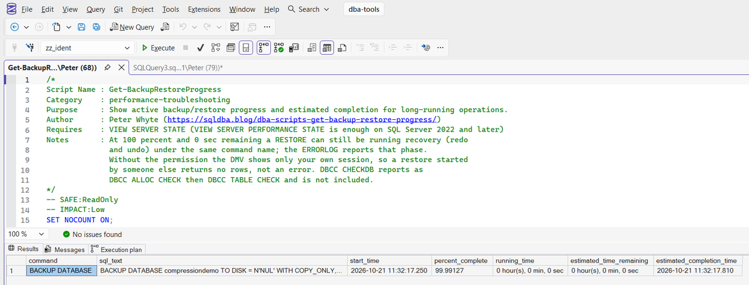
Task: Switch to the SQLQuery3.sql tab
Action: tap(179, 67)
